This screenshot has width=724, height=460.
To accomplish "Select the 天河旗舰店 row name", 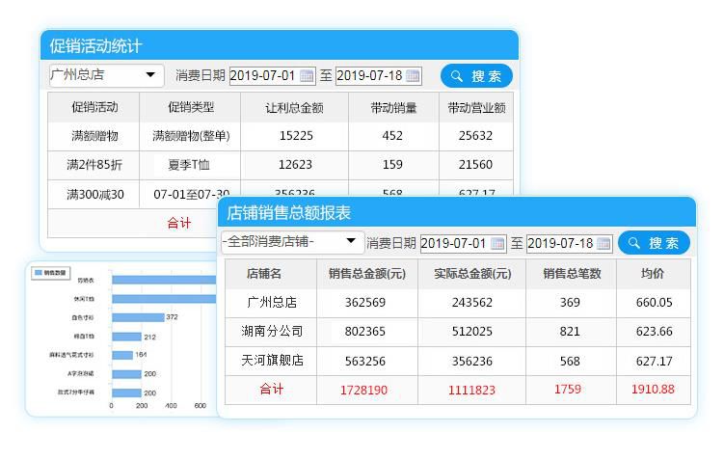I will tap(272, 361).
